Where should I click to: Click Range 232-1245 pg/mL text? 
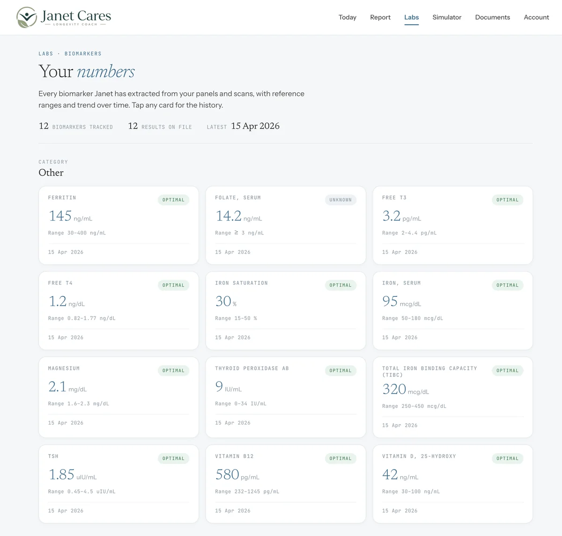pyautogui.click(x=247, y=492)
